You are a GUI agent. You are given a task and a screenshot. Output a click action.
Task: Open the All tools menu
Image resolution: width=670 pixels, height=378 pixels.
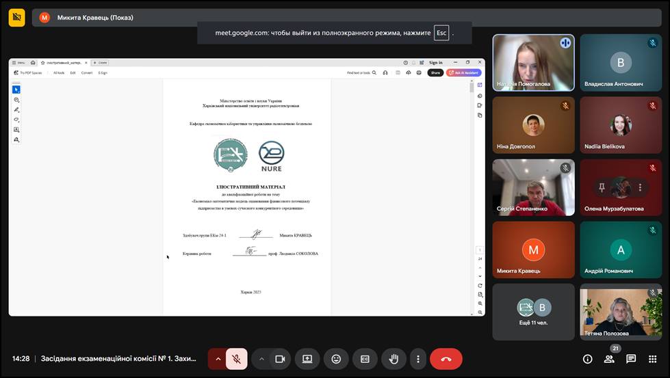pyautogui.click(x=59, y=72)
